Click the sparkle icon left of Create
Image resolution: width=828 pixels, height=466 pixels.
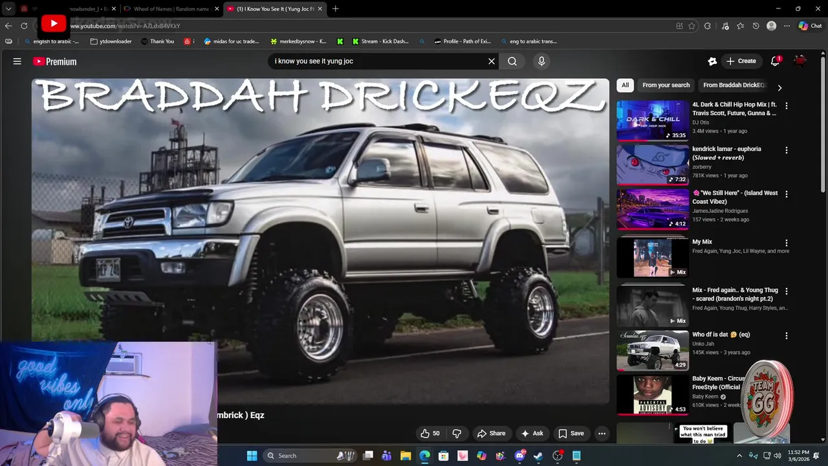pyautogui.click(x=712, y=61)
